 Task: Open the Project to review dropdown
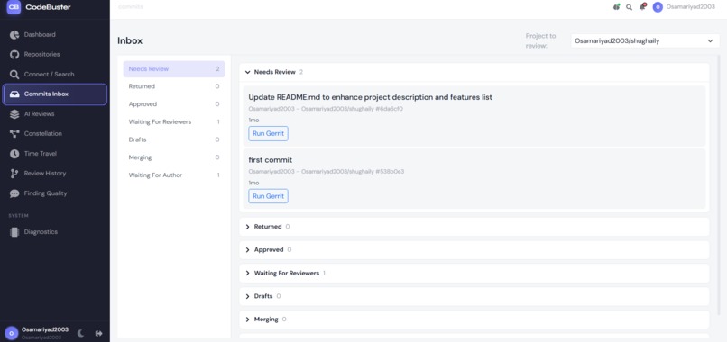click(x=645, y=40)
